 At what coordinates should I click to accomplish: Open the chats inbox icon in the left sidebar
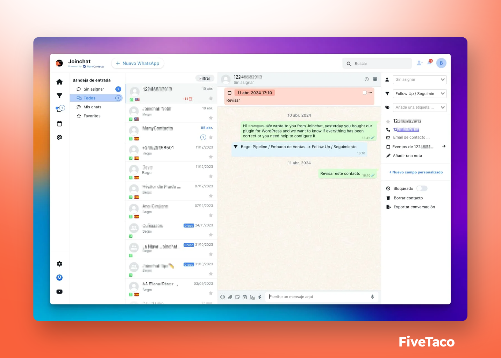coord(60,109)
